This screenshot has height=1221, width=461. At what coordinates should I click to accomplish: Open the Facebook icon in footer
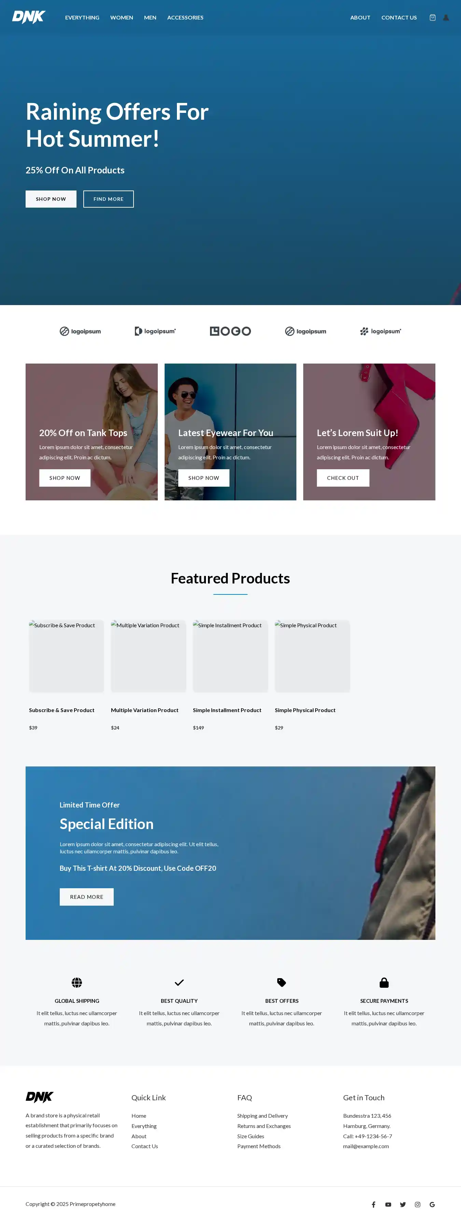[374, 1204]
